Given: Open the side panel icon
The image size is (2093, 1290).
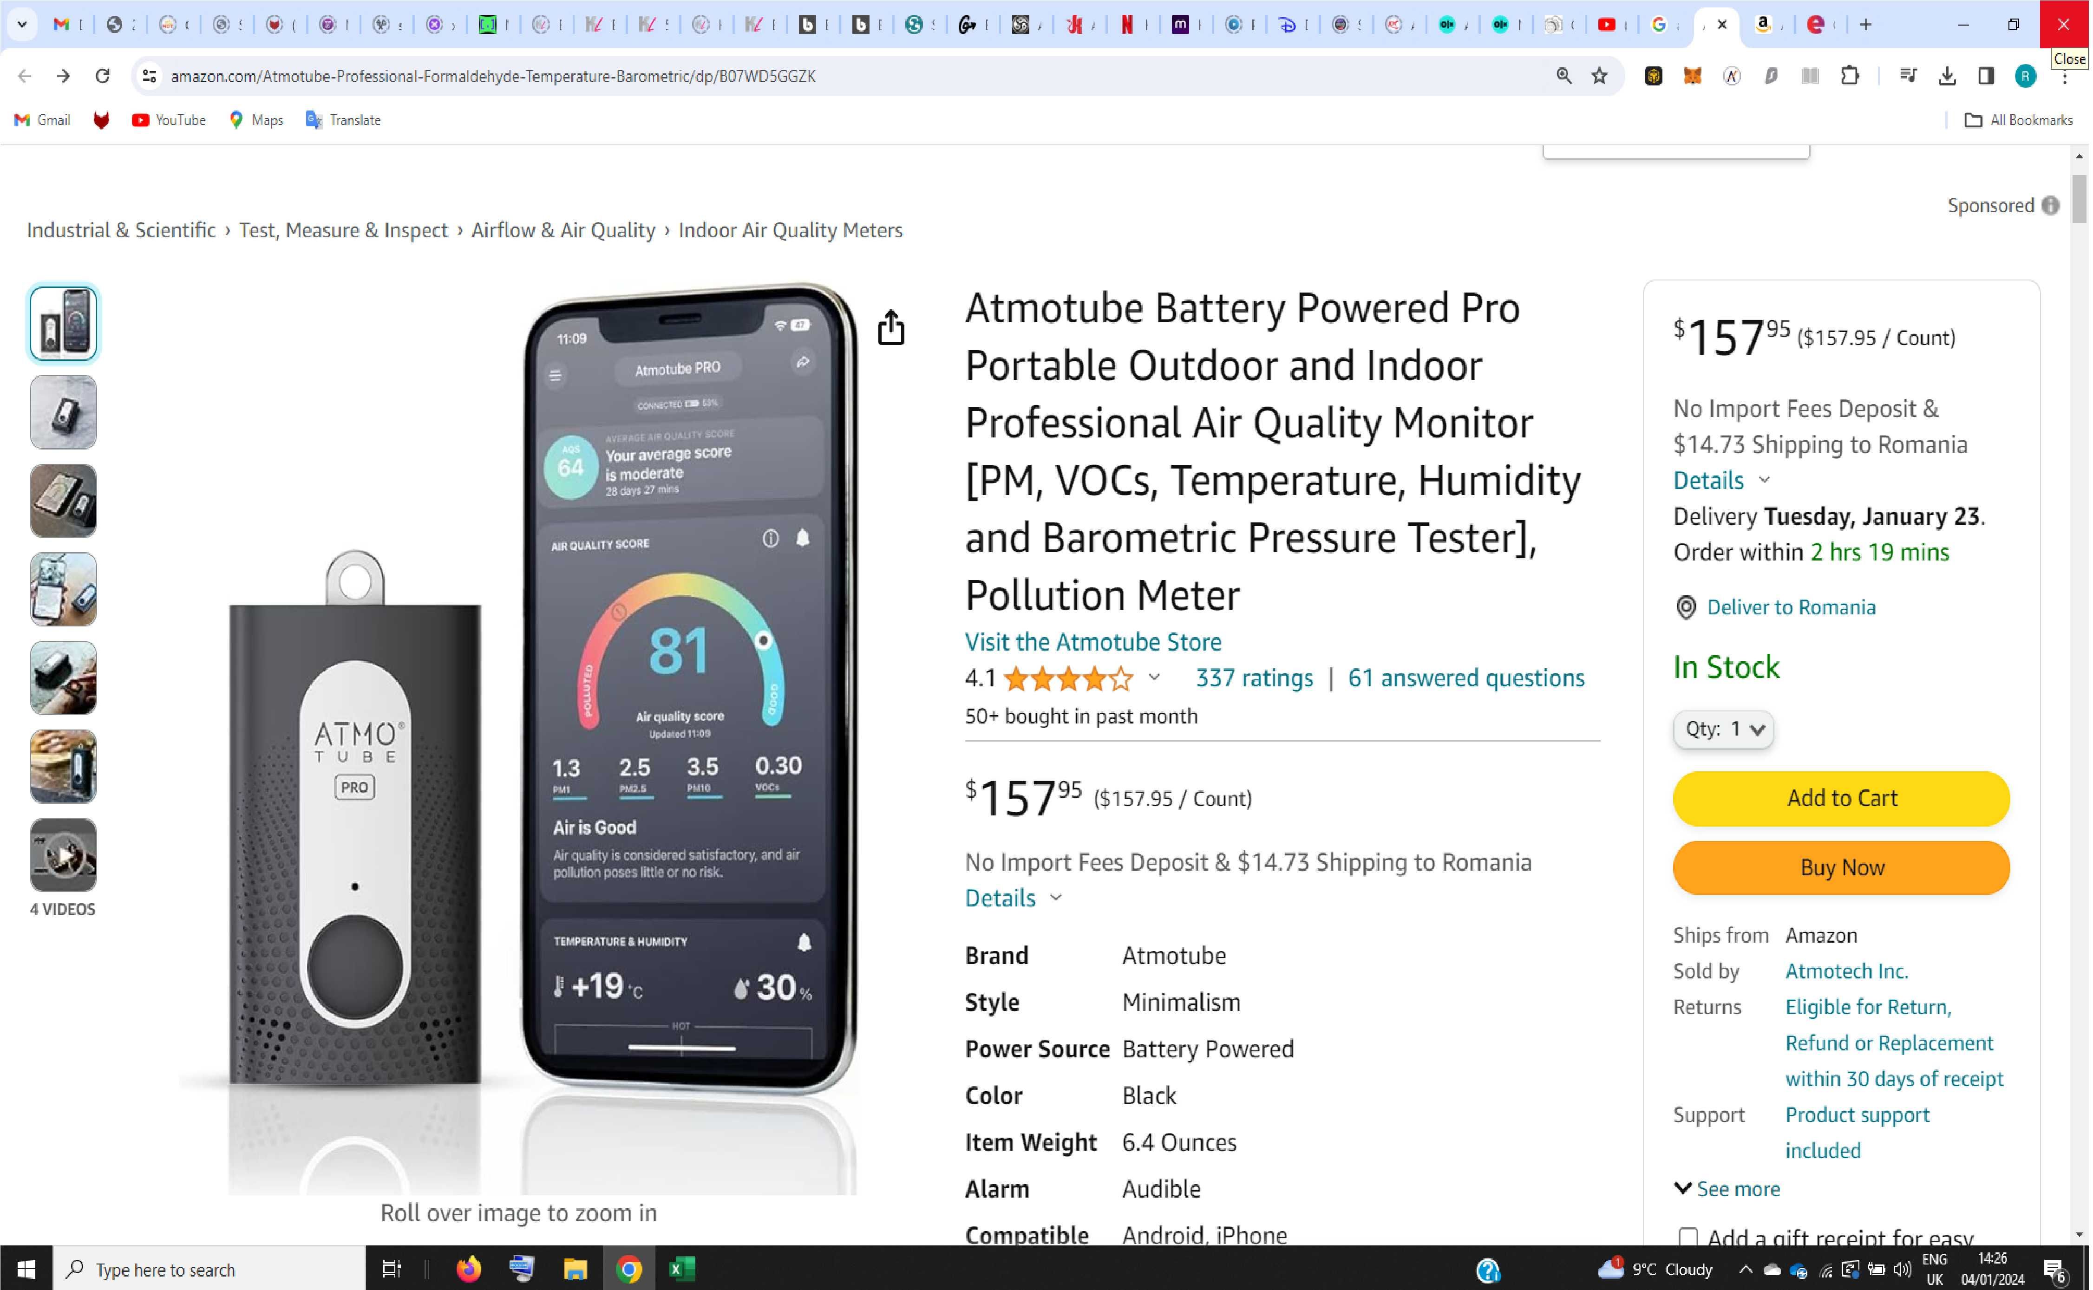Looking at the screenshot, I should [x=1986, y=76].
